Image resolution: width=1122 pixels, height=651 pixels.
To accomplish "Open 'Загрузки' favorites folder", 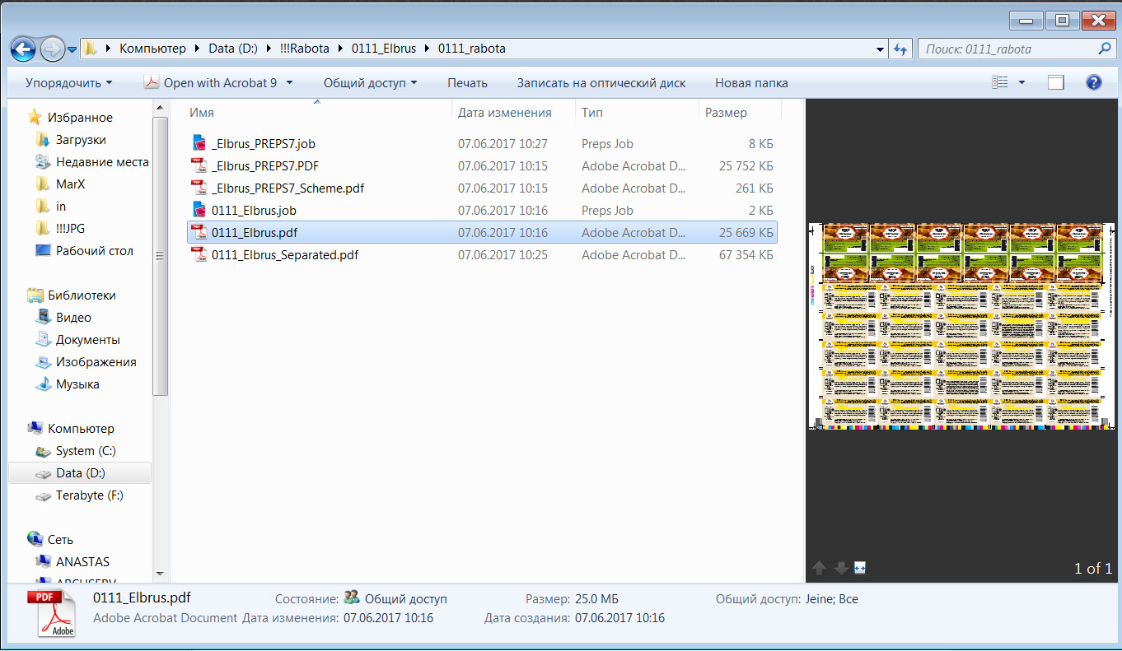I will (x=81, y=140).
